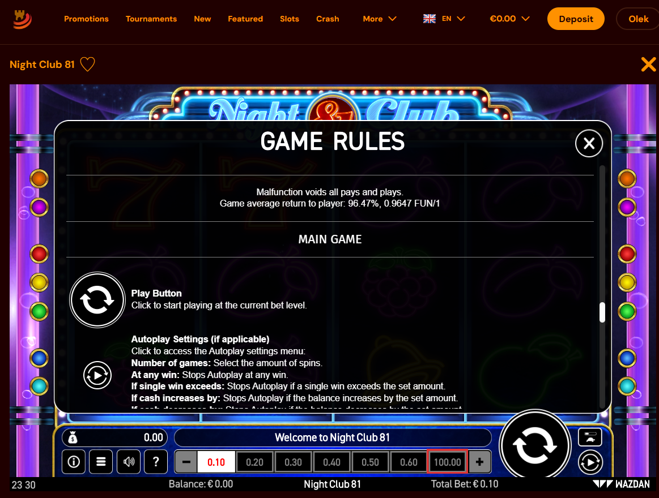Screen dimensions: 659x498
Task: Open the question mark help button
Action: tap(156, 462)
